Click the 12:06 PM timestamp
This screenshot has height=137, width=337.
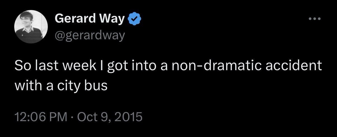[41, 117]
